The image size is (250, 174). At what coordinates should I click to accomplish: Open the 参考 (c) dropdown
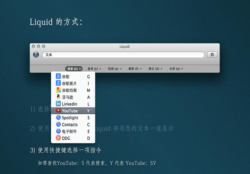(94, 69)
